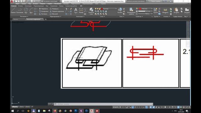Screen dimensions: 201x113
Task: Switch to the Параметризация ribbon tab
Action: pos(39,6)
